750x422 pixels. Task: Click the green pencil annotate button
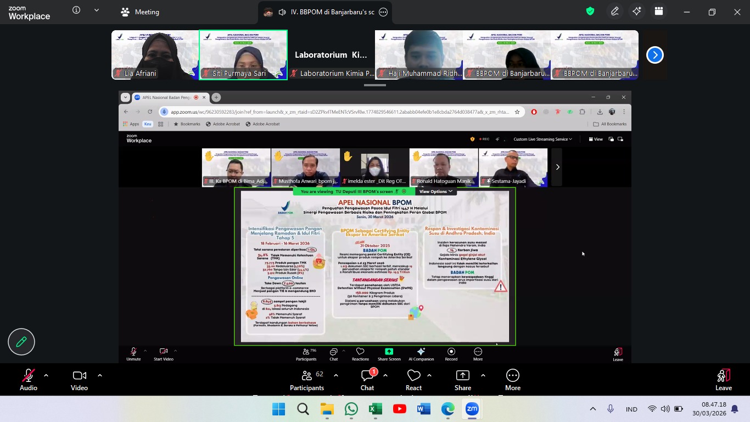tap(21, 342)
